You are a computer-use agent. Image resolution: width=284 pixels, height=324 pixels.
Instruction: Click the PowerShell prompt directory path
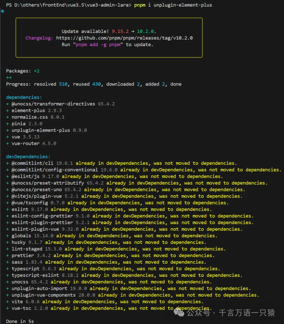[71, 5]
